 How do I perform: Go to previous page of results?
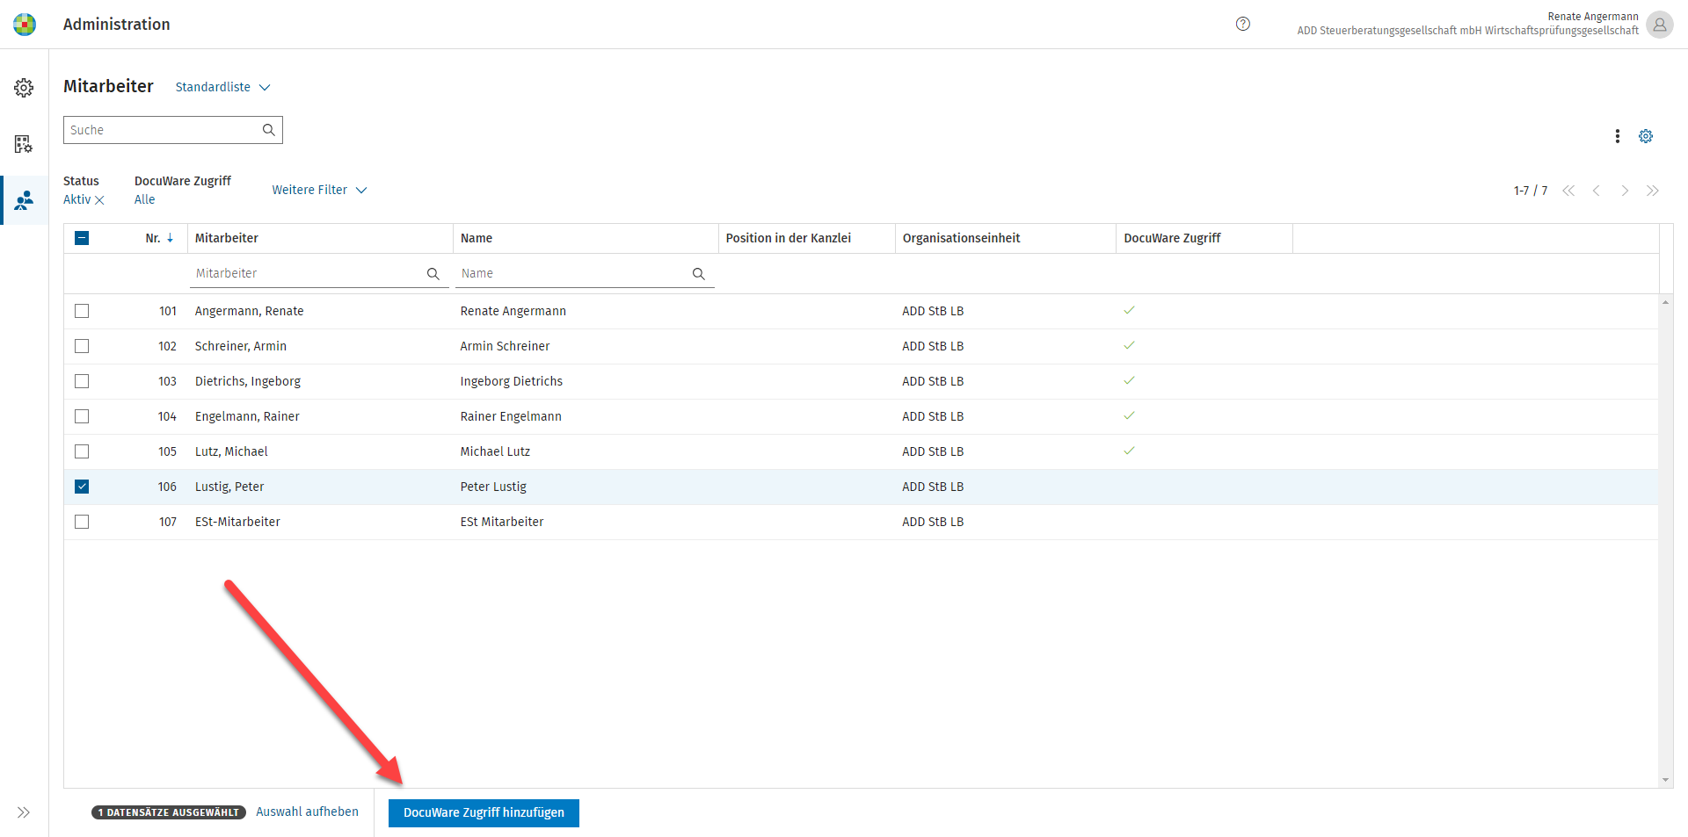(x=1597, y=191)
